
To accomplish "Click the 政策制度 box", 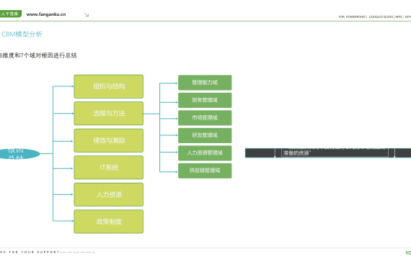I will 108,222.
